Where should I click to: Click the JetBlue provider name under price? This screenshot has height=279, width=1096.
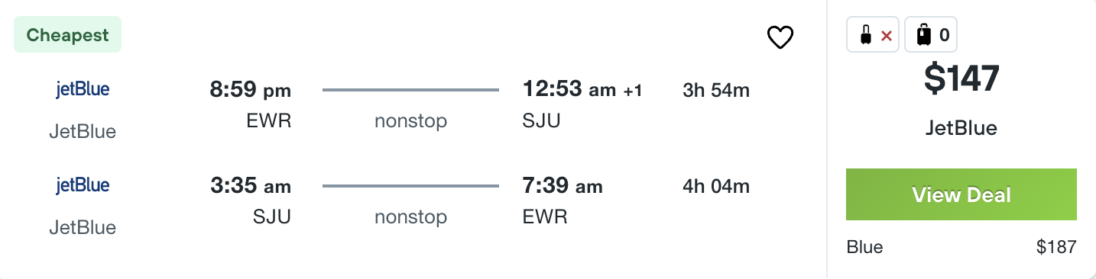pyautogui.click(x=961, y=128)
